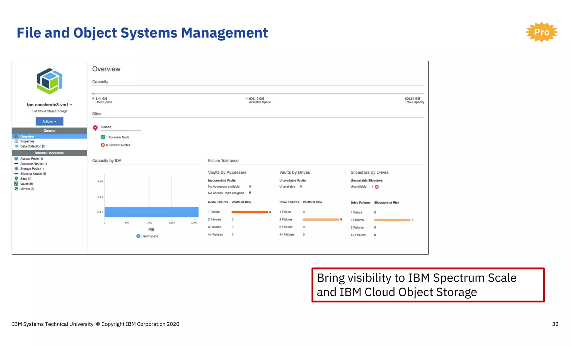Click the grey Available Space capacity dot
Viewport: 571px width, 346px height.
(247, 99)
